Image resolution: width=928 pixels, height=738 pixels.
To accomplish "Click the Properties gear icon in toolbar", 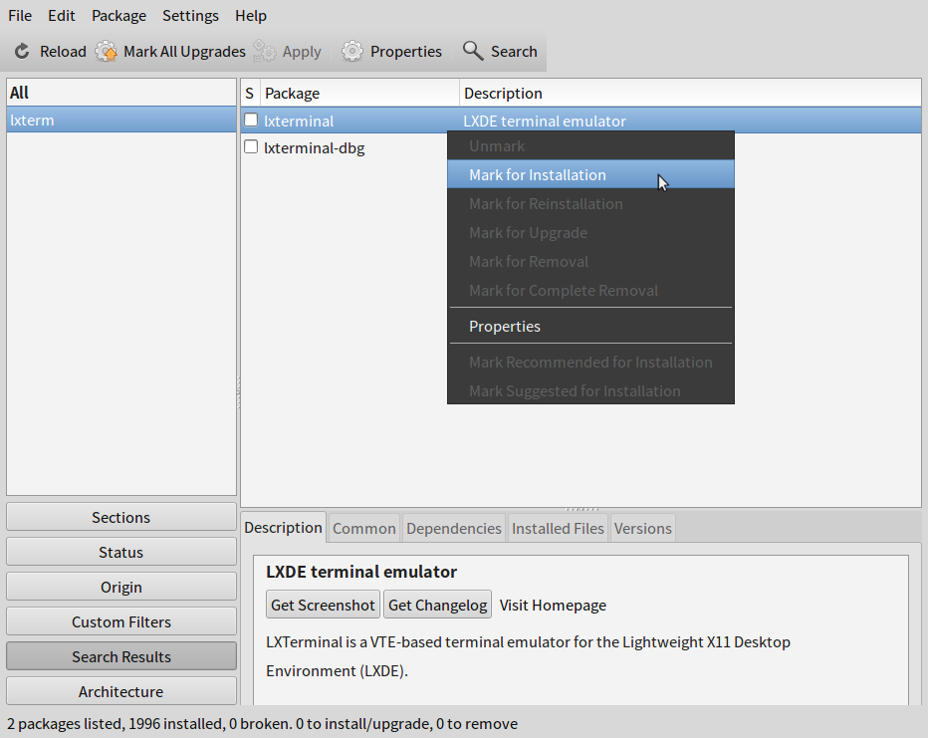I will [352, 52].
